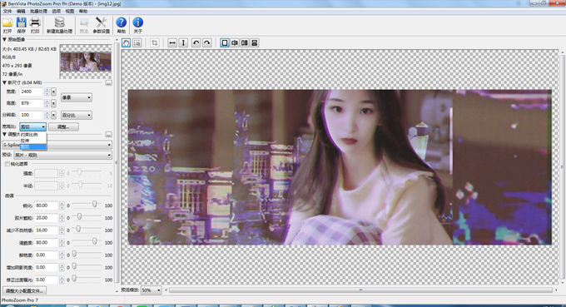Open 参数设置 (Preferences) wrench icon

pos(101,22)
